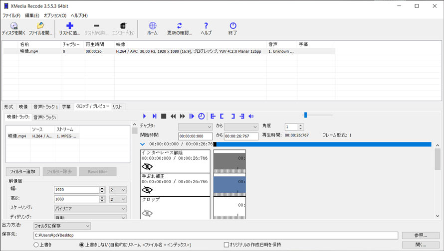The width and height of the screenshot is (444, 251).
Task: Switch to the 音声トラック 1 tab
Action: (45, 107)
